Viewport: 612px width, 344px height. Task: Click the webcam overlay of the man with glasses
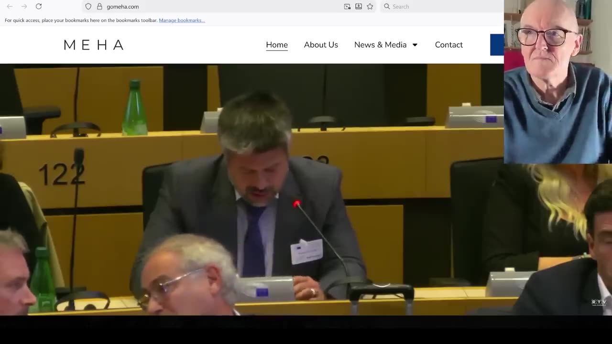[x=558, y=82]
